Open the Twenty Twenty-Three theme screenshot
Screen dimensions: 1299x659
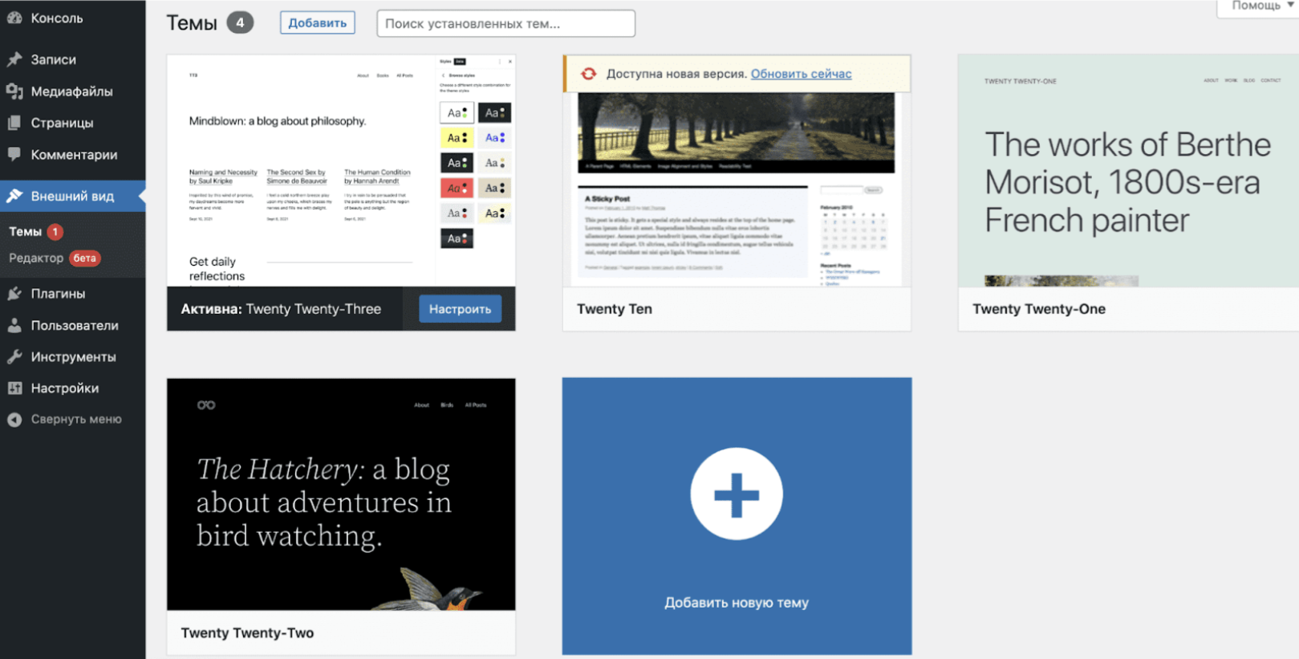tap(341, 171)
